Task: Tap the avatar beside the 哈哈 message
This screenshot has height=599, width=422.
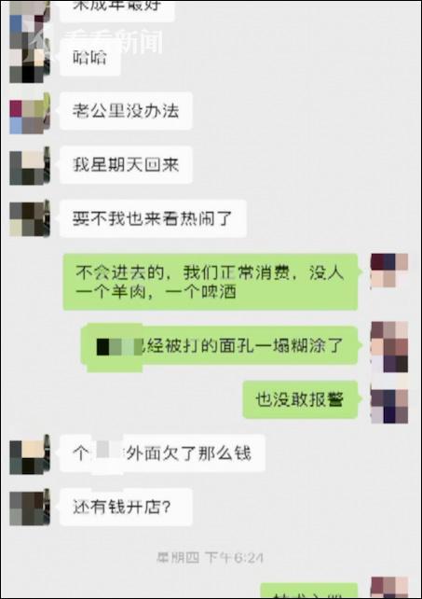Action: (30, 63)
